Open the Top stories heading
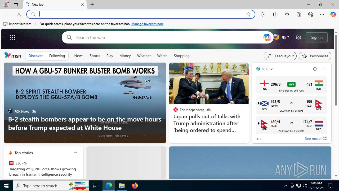 pos(24,153)
